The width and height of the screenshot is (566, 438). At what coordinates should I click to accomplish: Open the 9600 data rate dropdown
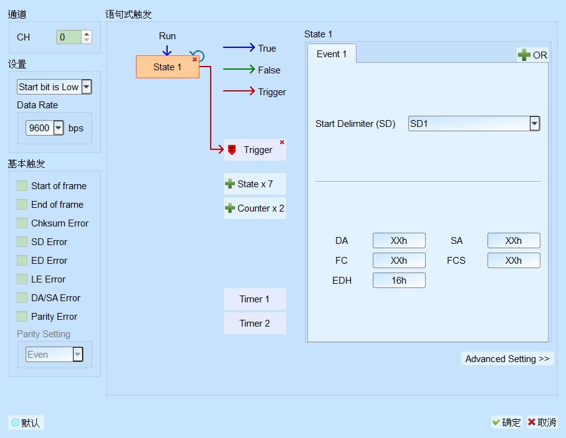point(59,128)
